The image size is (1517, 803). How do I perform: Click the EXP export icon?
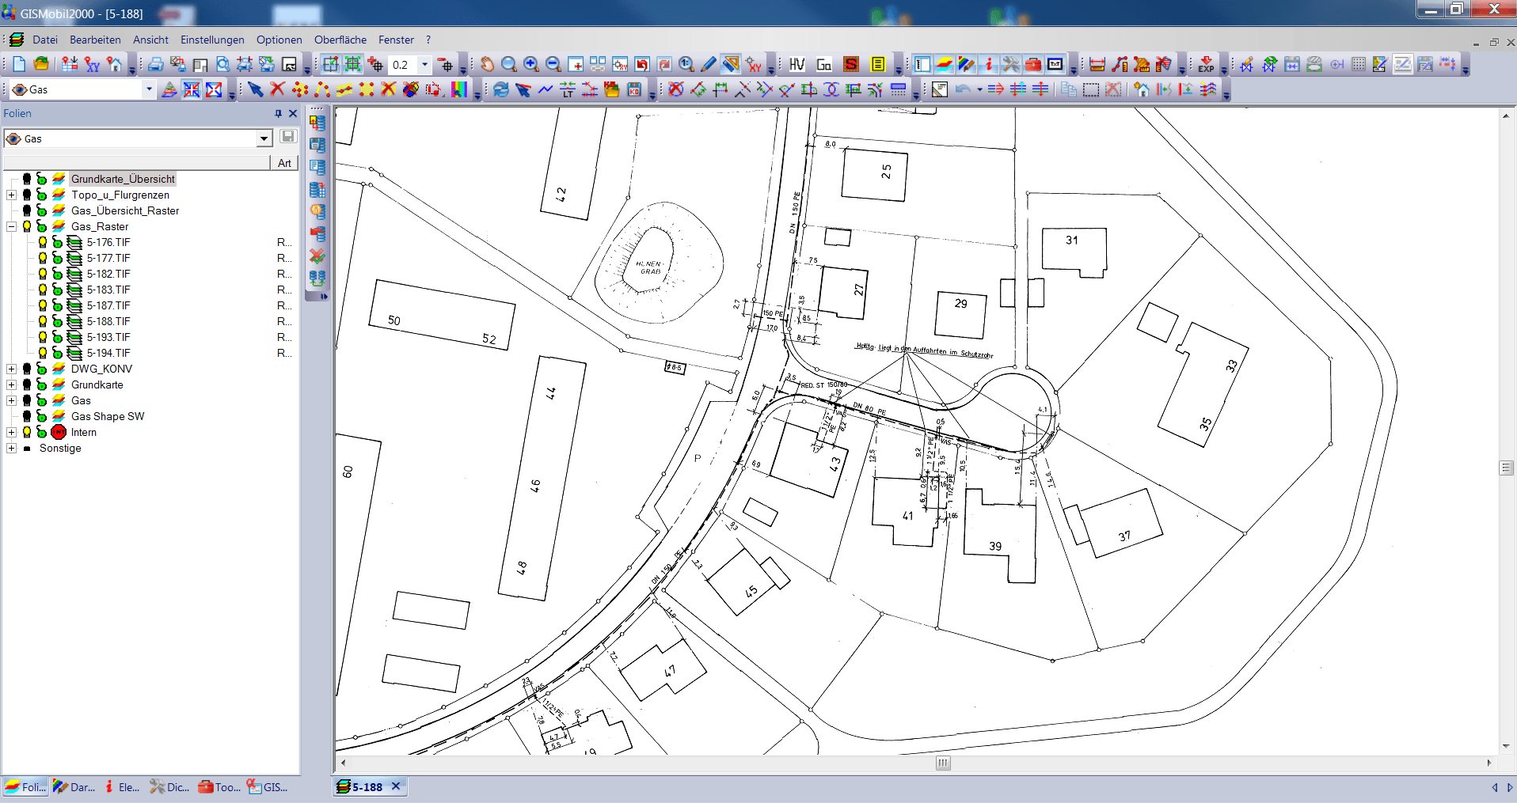click(1206, 65)
